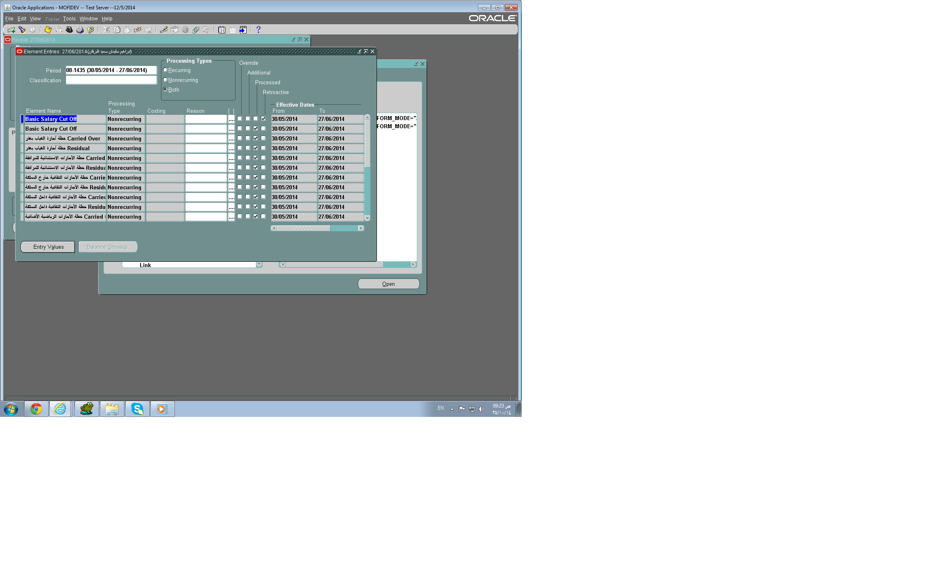Click the To date of first row
Screen dimensions: 934x583
pos(341,119)
